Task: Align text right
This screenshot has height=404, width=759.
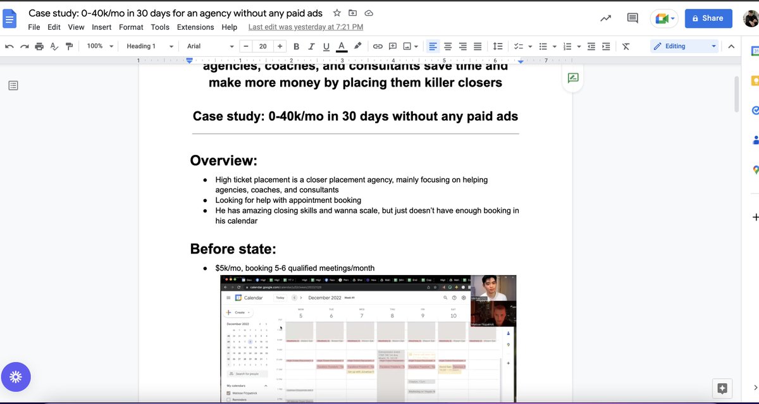Action: point(463,46)
